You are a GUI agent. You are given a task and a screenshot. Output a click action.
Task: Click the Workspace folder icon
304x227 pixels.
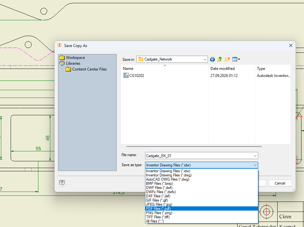62,58
